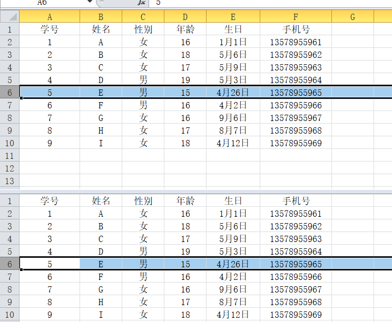392x322 pixels.
Task: Click the 姓名 header cell in lower table
Action: pos(101,201)
